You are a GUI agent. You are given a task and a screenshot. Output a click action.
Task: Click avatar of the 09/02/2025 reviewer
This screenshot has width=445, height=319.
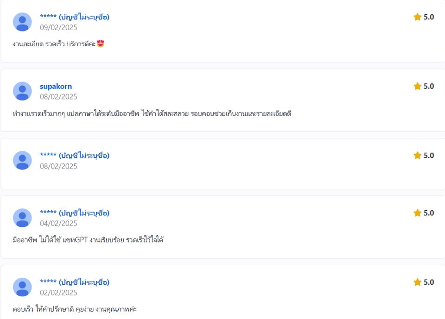tap(22, 22)
